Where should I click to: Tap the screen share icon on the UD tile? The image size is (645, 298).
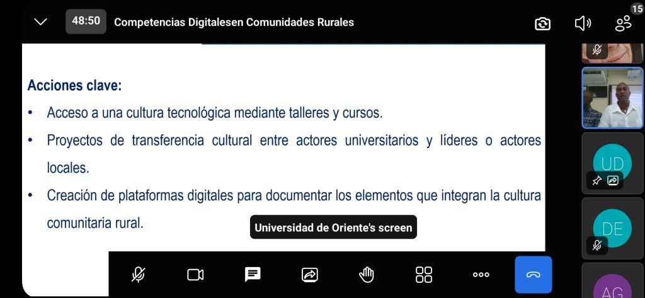coord(612,180)
